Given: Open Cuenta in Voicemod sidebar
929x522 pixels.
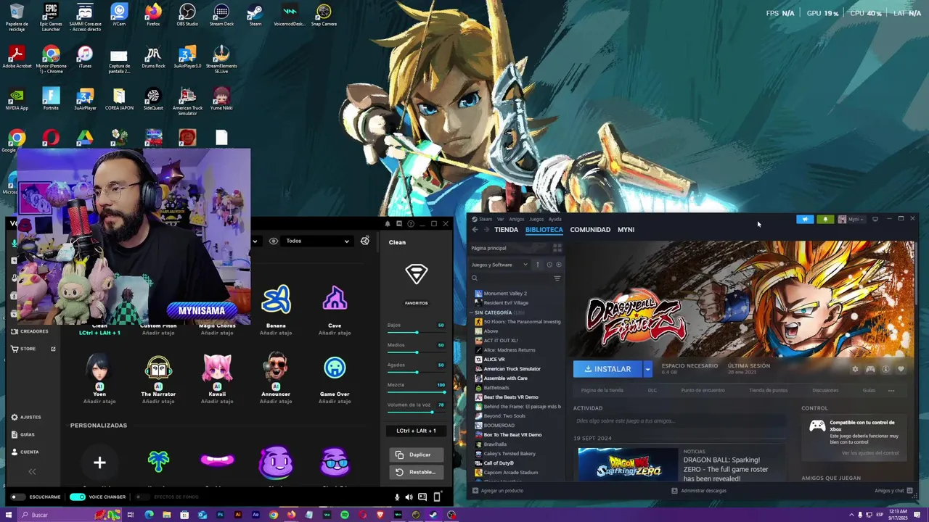Looking at the screenshot, I should point(25,452).
